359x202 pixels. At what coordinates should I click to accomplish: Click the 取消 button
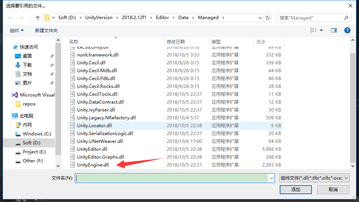click(x=333, y=190)
